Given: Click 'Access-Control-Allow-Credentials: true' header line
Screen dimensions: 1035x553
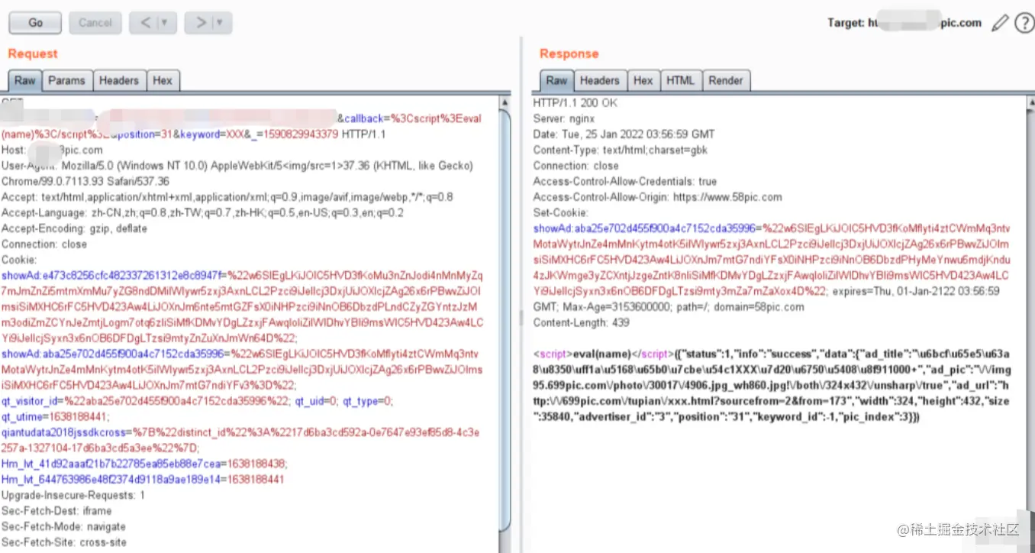Looking at the screenshot, I should pyautogui.click(x=625, y=182).
